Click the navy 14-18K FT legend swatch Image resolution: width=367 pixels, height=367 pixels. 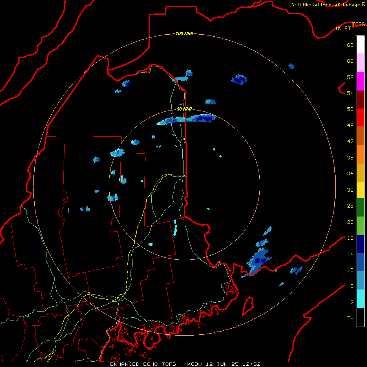tap(360, 244)
